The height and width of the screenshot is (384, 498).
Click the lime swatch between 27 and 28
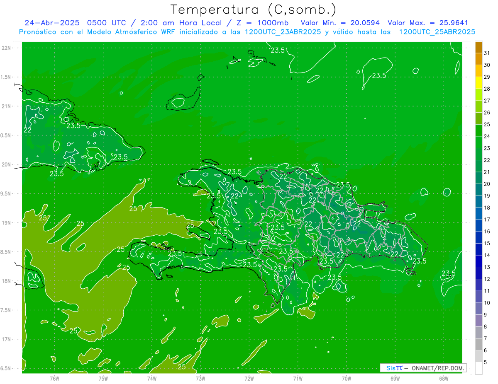click(x=478, y=94)
